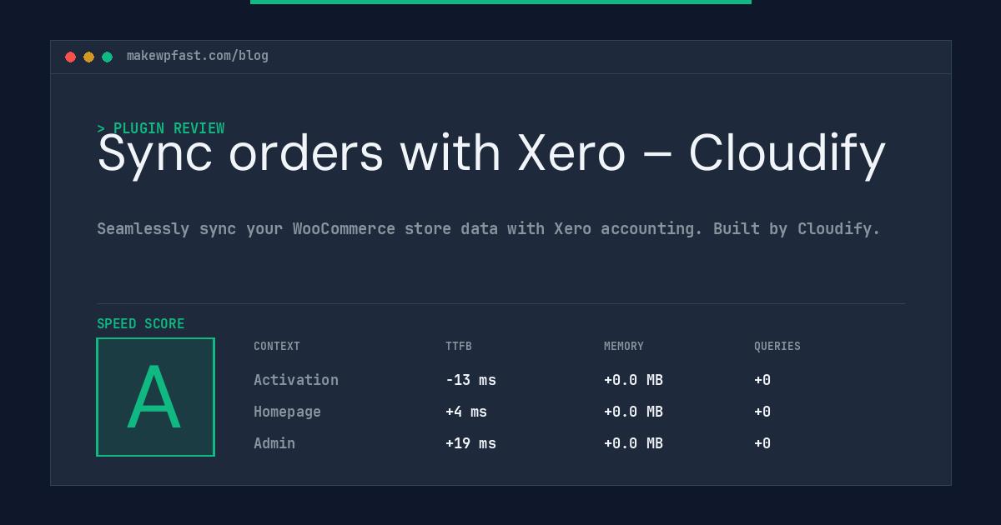Select the Activation row label
The width and height of the screenshot is (1001, 525).
pos(296,380)
